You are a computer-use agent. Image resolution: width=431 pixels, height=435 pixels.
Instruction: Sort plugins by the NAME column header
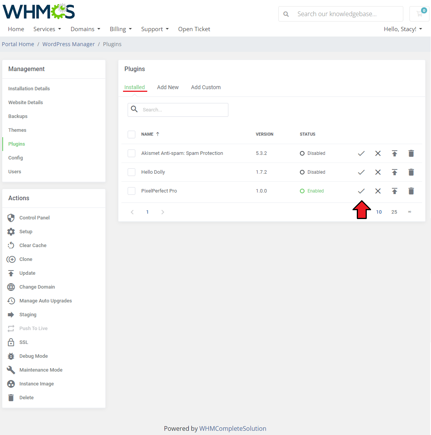(x=150, y=134)
